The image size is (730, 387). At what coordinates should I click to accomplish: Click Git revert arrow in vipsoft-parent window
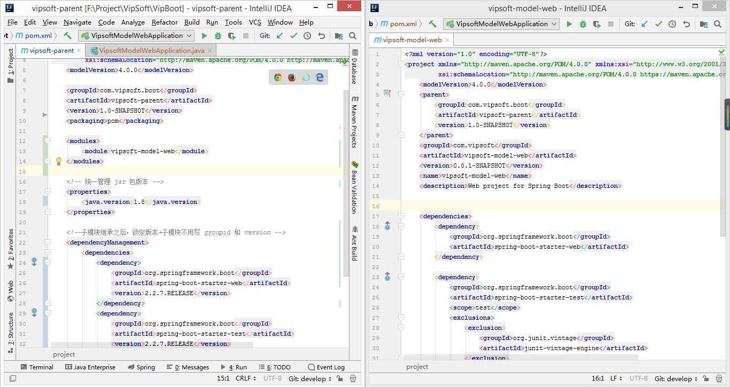click(x=321, y=36)
